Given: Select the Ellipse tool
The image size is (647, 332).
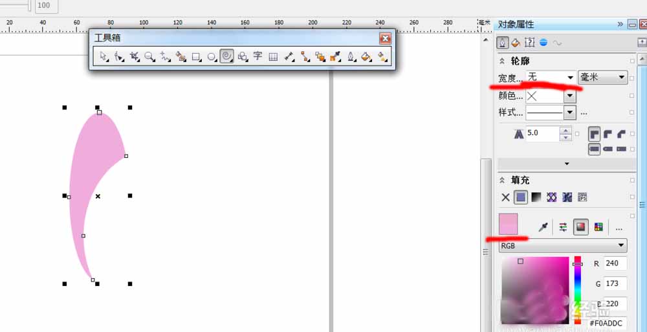Looking at the screenshot, I should (x=212, y=56).
